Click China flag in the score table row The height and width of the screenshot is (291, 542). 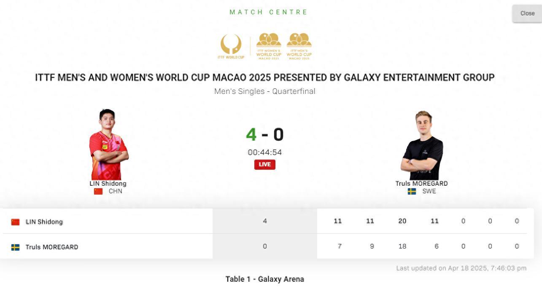[16, 222]
